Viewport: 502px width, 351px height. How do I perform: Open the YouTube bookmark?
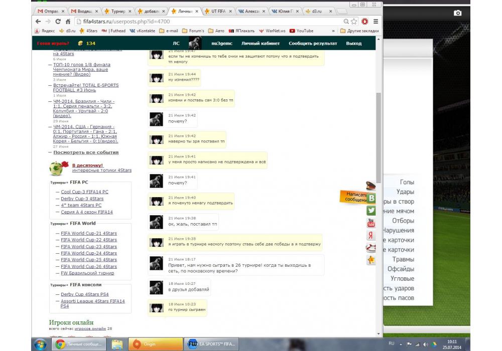pos(301,31)
